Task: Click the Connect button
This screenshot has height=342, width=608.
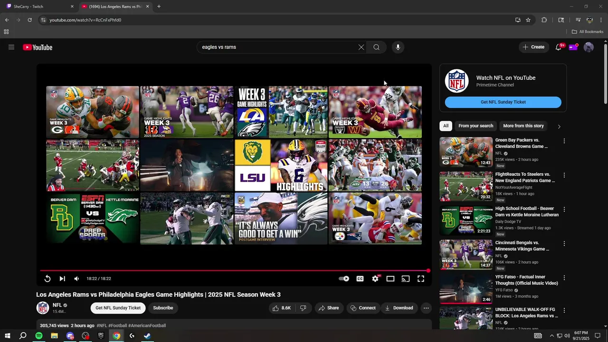Action: 363,308
